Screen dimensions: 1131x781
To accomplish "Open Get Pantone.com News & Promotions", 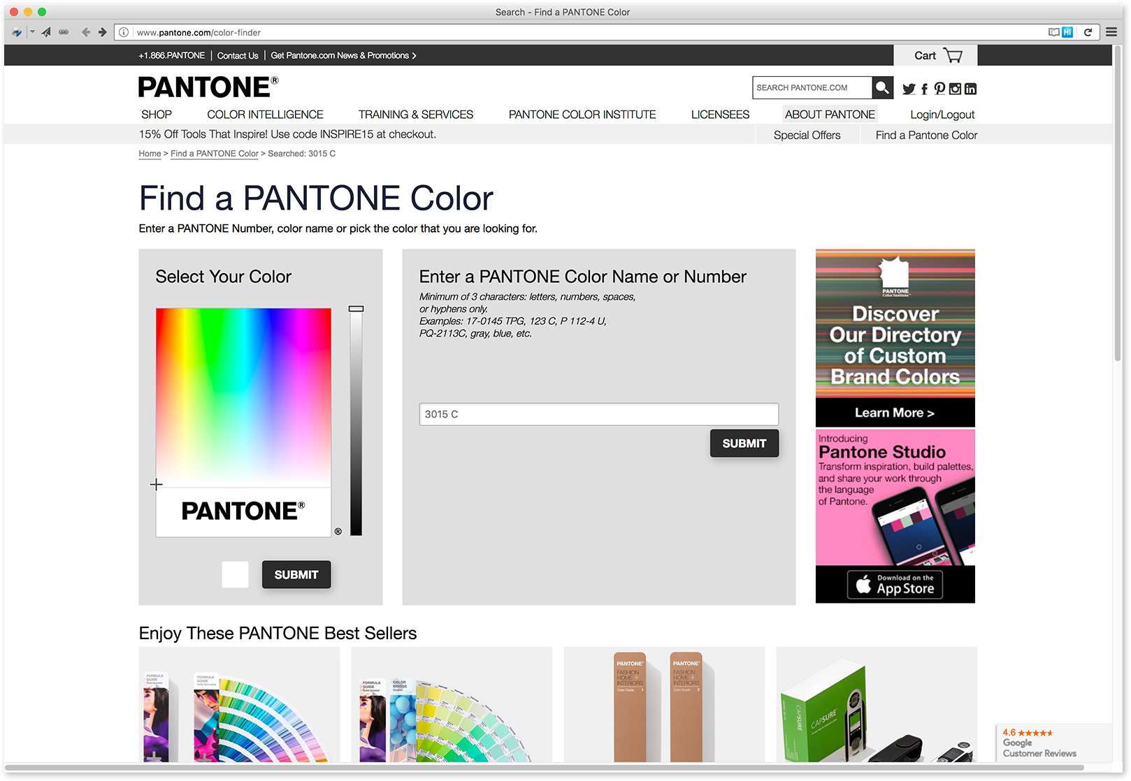I will 343,56.
